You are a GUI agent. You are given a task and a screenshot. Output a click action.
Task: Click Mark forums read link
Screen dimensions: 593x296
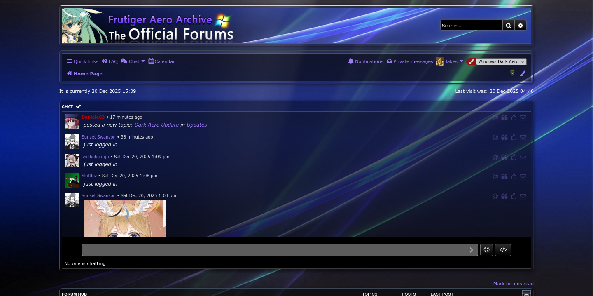[513, 284]
